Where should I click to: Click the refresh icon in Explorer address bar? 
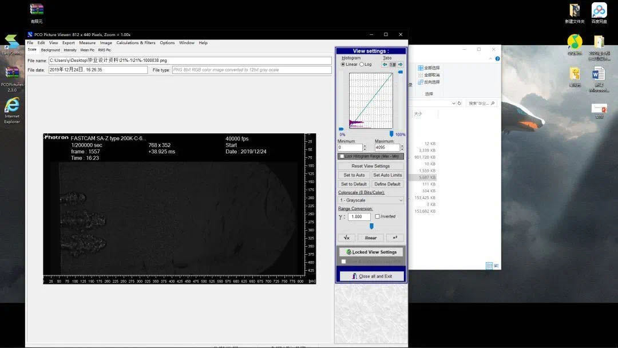pos(460,103)
